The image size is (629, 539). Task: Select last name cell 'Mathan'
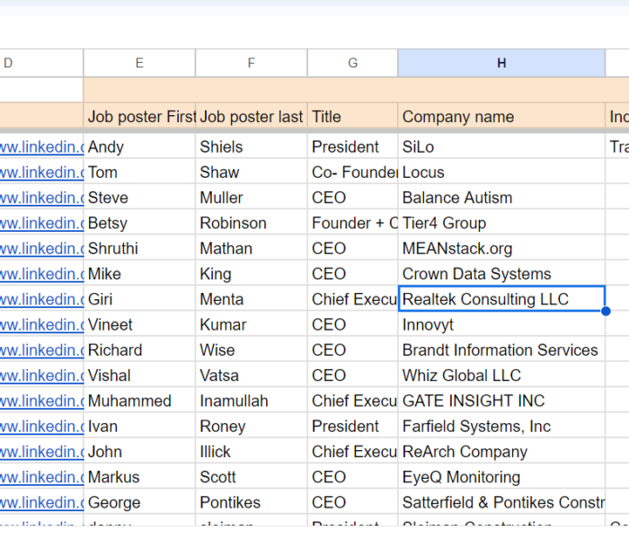[x=251, y=248]
